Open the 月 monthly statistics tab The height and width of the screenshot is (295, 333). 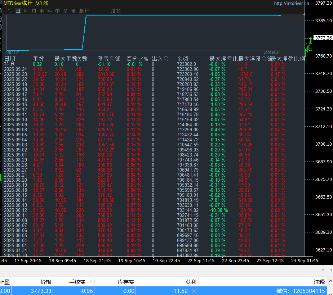tap(34, 11)
